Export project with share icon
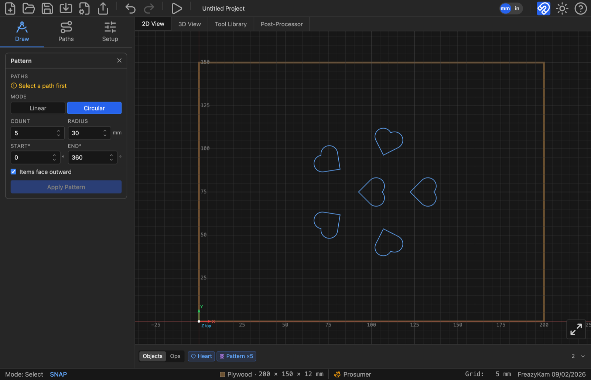The height and width of the screenshot is (380, 591). coord(103,8)
